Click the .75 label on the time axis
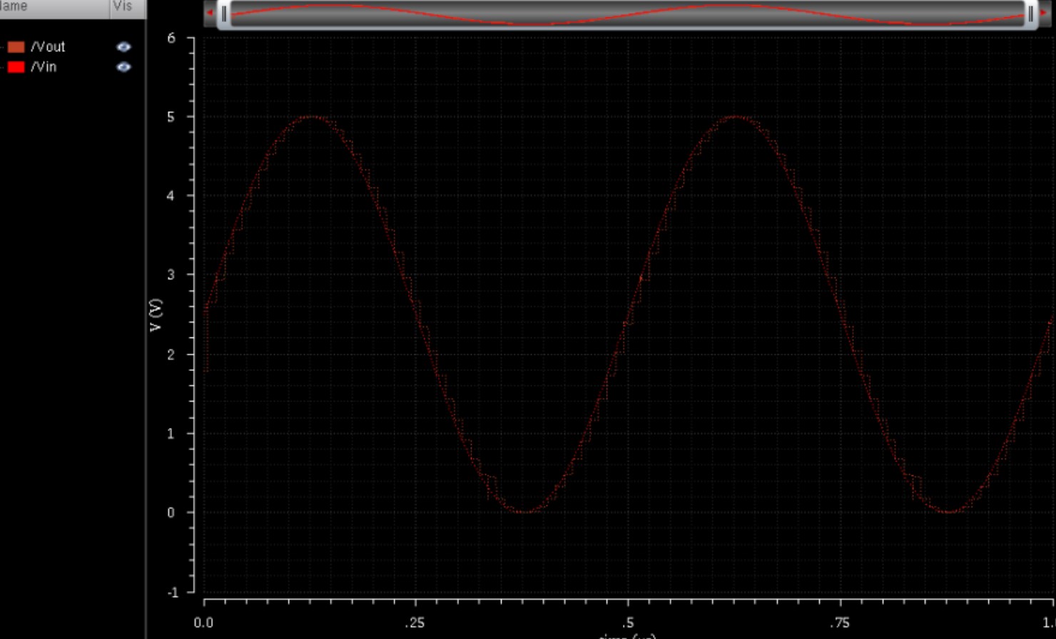 [839, 623]
